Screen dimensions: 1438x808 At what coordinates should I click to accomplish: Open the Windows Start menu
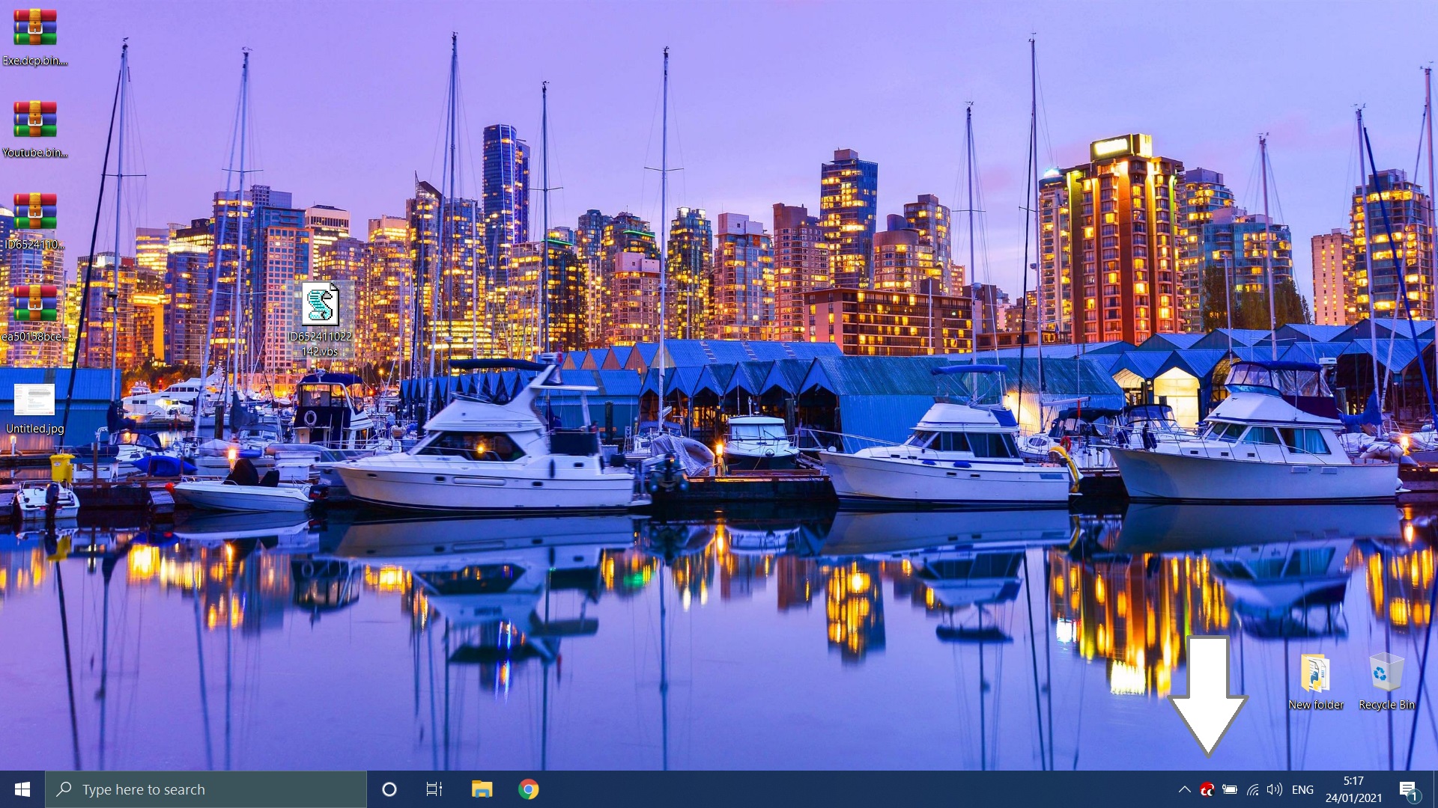22,790
